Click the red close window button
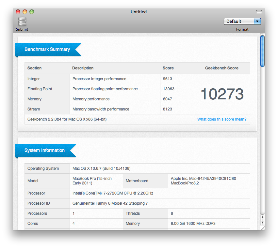This screenshot has height=248, width=278. [18, 12]
